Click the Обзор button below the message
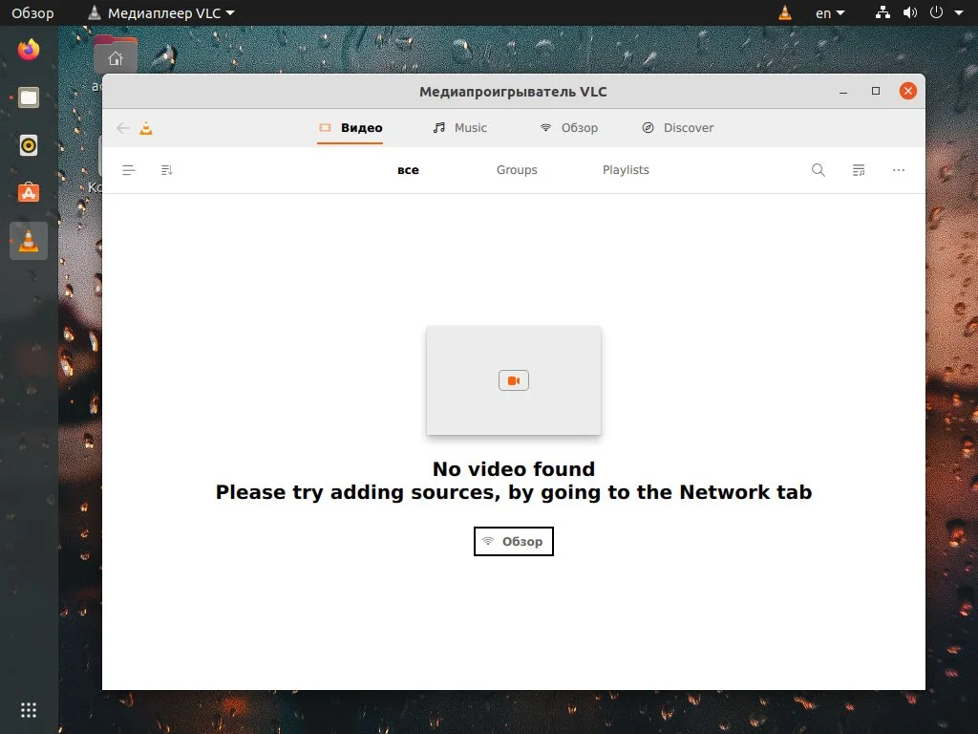 click(513, 541)
